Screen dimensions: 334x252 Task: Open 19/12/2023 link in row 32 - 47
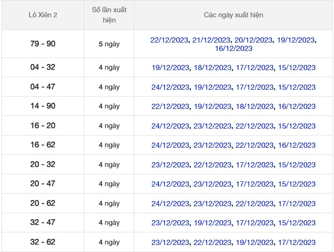click(212, 223)
